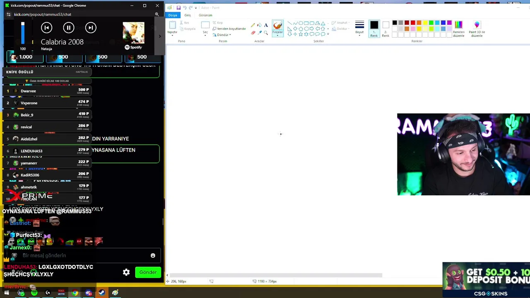This screenshot has width=530, height=298.
Task: Click the search icon in Chrome address bar
Action: tap(157, 14)
